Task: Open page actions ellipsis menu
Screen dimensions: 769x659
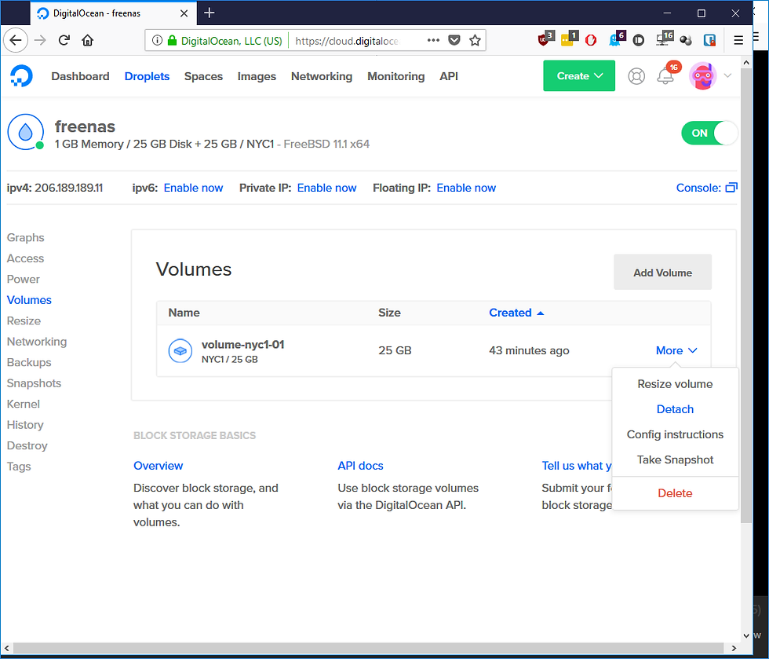Action: click(x=433, y=40)
